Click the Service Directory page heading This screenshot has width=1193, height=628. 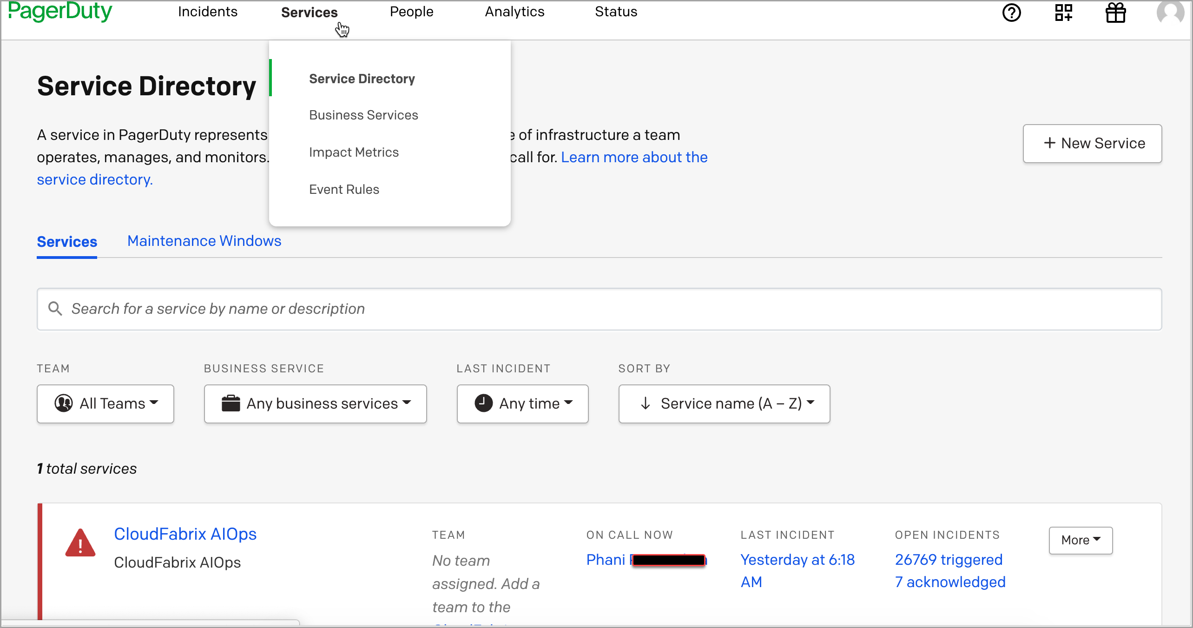(x=146, y=86)
